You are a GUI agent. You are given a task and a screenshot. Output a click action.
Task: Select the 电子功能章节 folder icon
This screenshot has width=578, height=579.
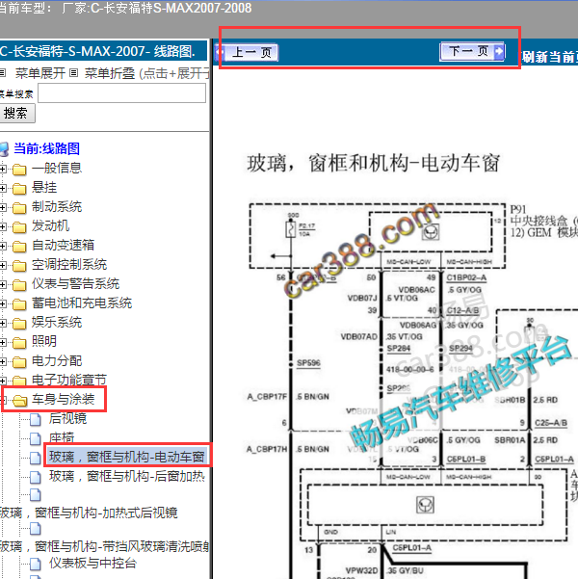tap(19, 381)
